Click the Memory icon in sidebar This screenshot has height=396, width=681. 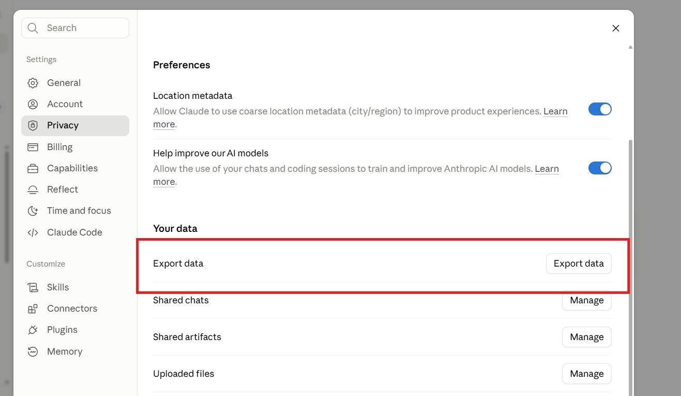[33, 351]
